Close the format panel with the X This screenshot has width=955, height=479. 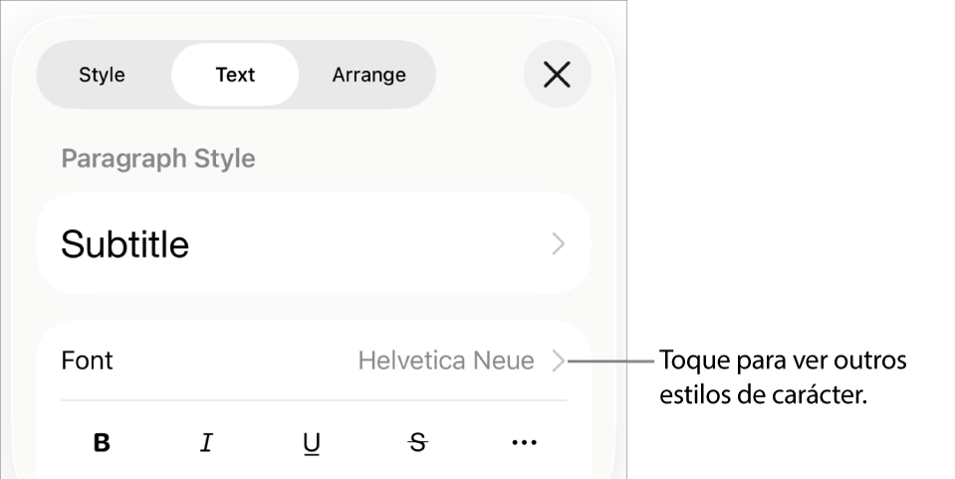tap(557, 75)
